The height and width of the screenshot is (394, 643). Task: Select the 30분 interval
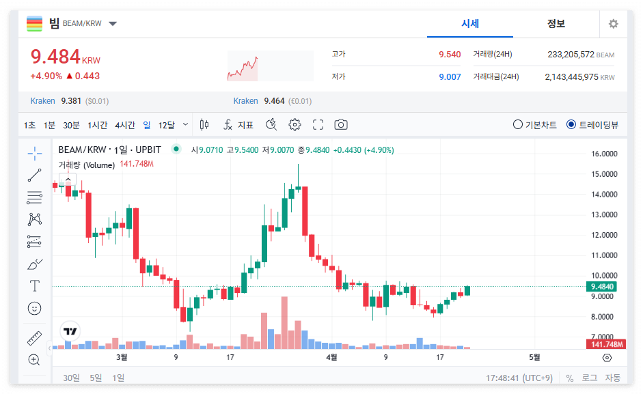coord(71,125)
